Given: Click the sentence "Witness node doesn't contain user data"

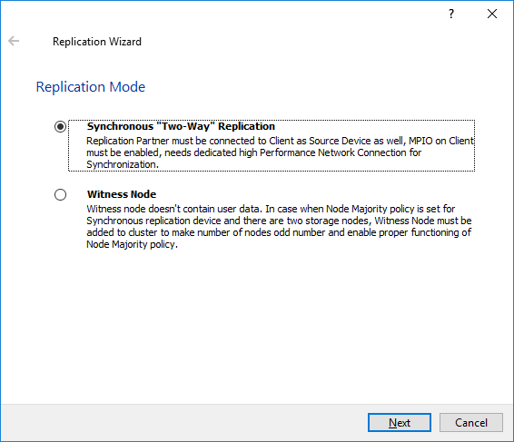Looking at the screenshot, I should tap(174, 209).
